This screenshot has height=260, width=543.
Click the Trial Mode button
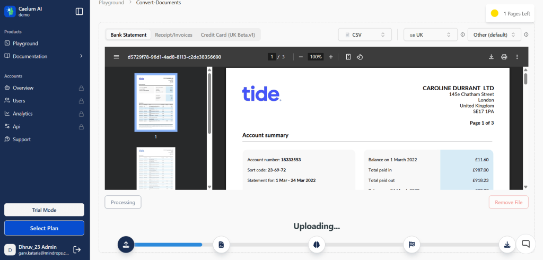(44, 210)
